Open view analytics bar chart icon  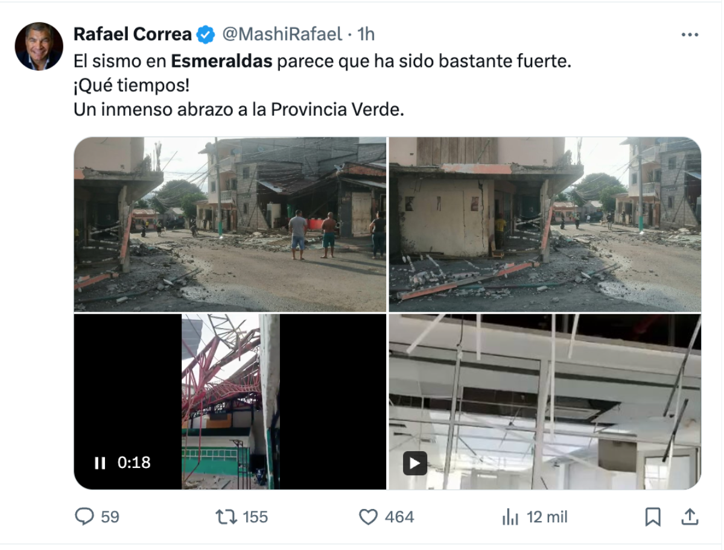pos(510,517)
